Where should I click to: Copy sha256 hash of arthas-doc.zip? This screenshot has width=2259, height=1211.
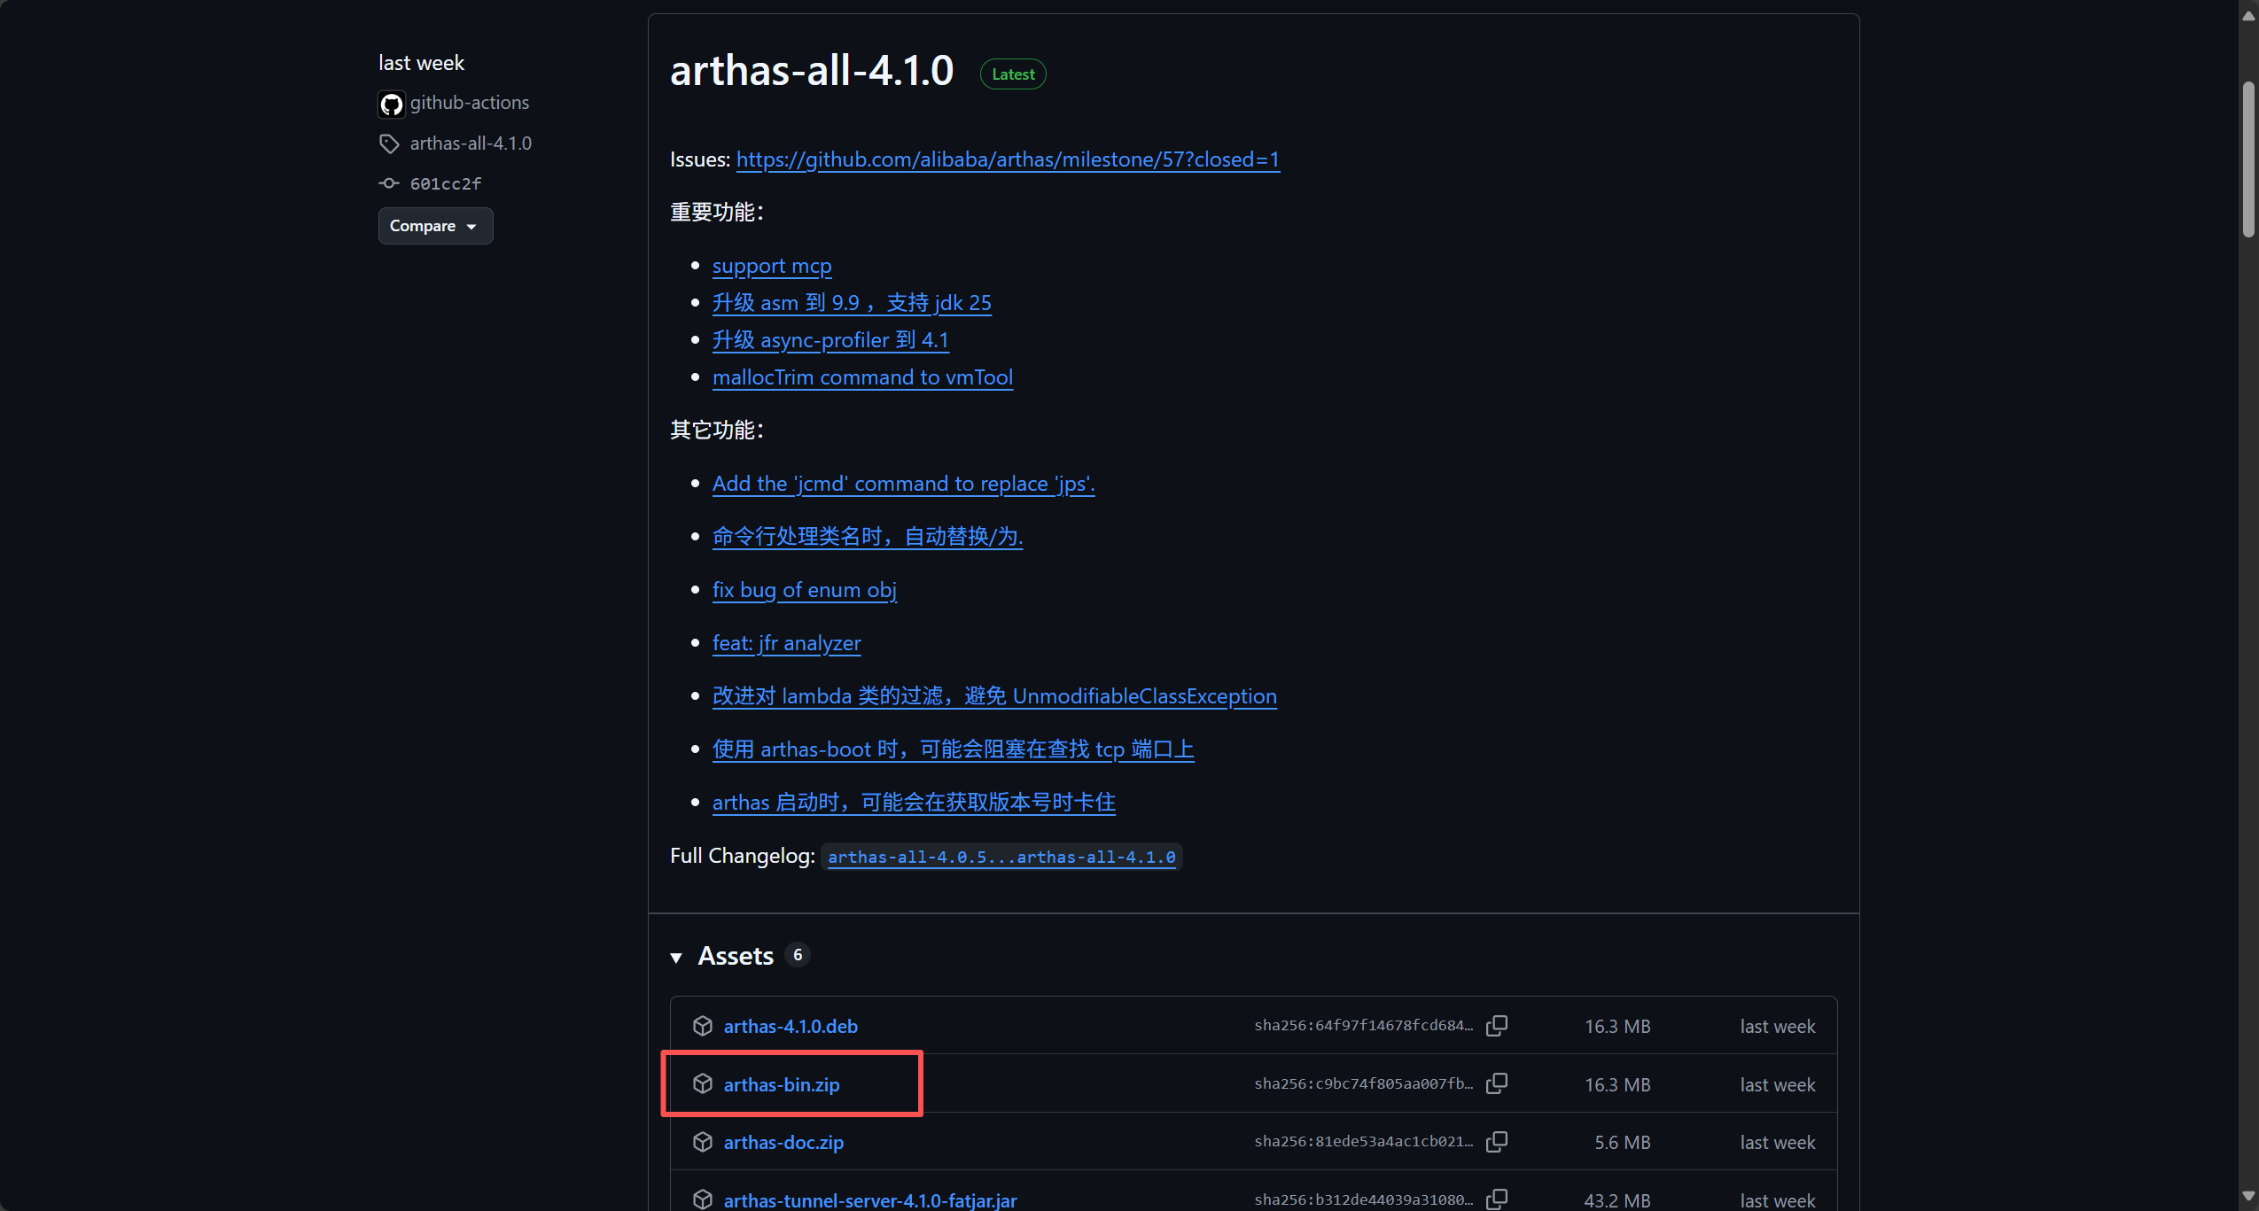[1497, 1141]
